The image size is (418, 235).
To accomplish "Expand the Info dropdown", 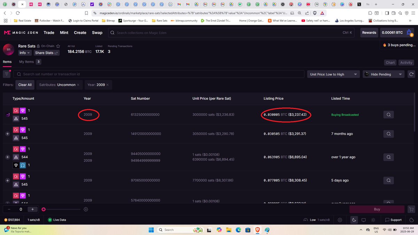I will click(25, 53).
